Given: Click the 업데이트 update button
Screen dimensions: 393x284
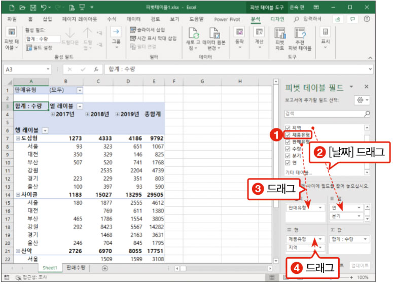Looking at the screenshot, I should pos(360,266).
